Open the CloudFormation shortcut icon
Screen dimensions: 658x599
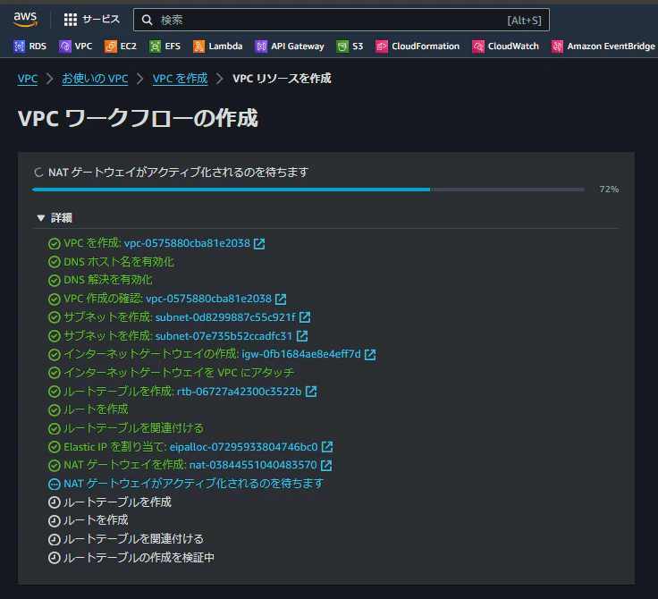pyautogui.click(x=382, y=46)
